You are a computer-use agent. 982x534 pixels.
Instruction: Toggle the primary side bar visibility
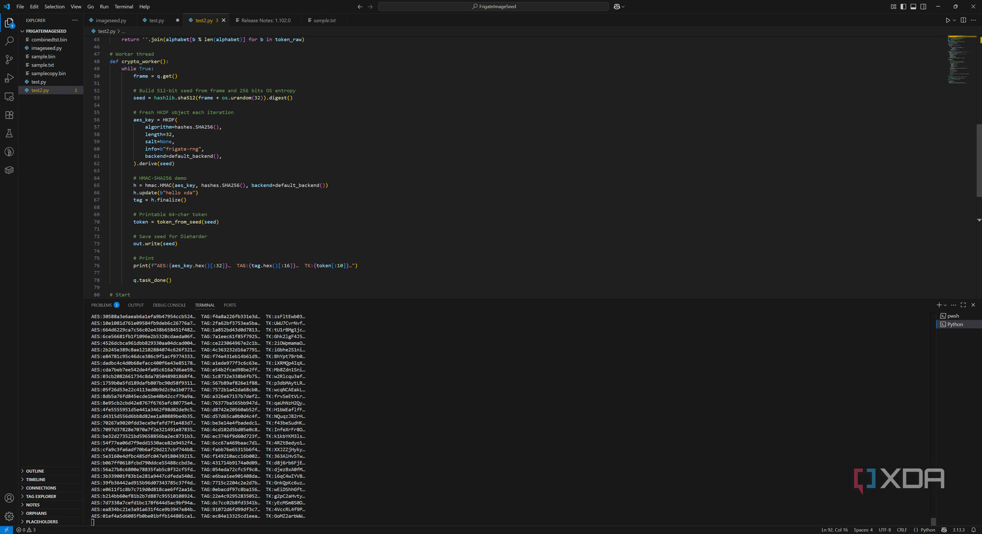pyautogui.click(x=903, y=7)
